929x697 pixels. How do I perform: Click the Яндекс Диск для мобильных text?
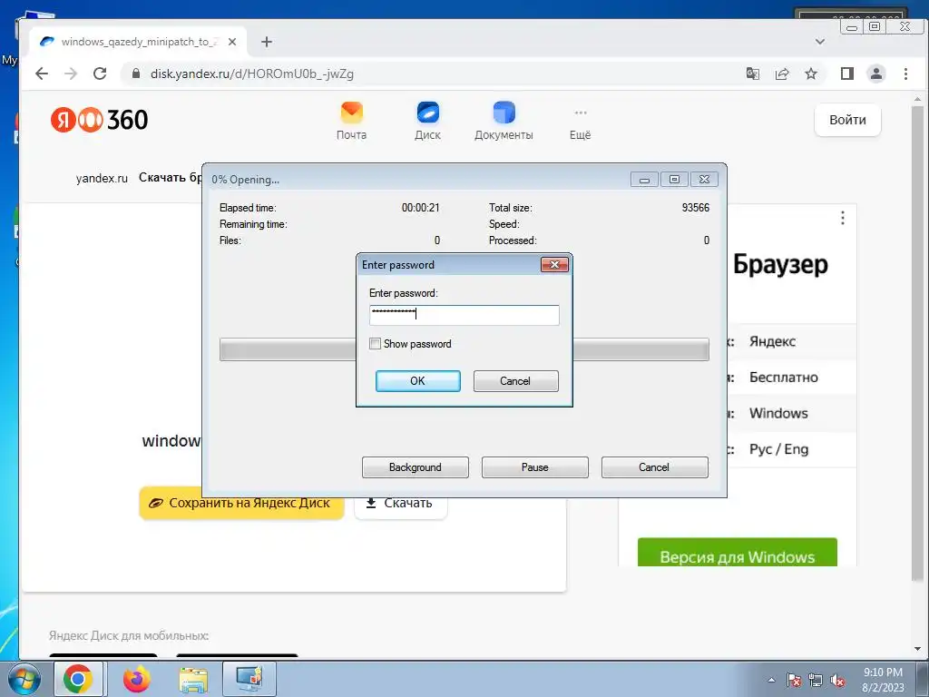point(129,636)
